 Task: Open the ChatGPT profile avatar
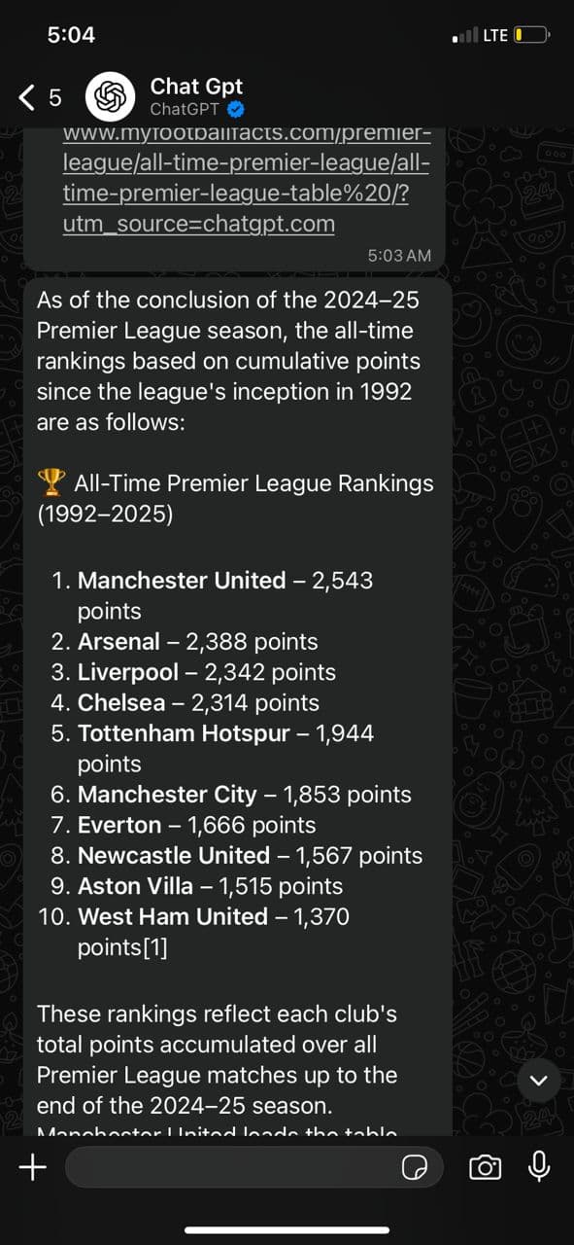[110, 97]
